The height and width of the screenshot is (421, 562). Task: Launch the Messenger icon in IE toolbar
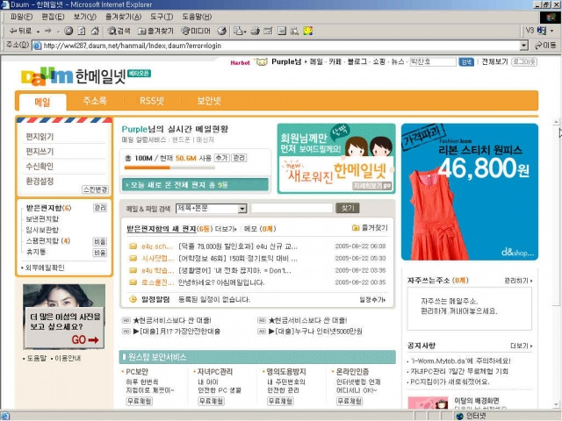coord(308,32)
